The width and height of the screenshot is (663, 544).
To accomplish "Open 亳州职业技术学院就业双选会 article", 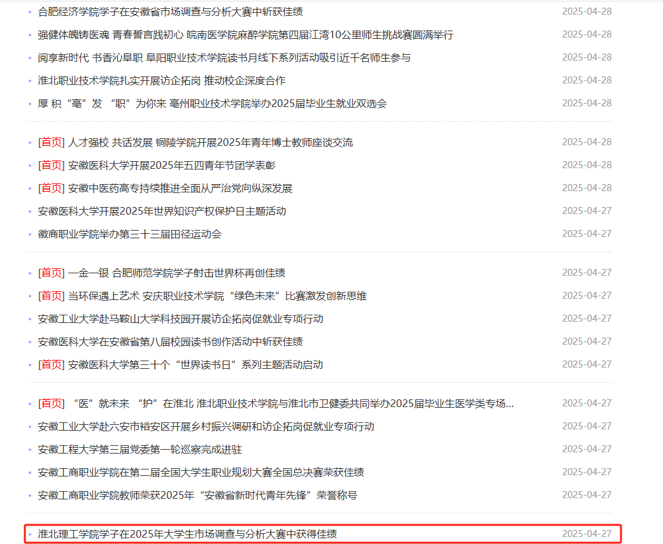I will coord(212,103).
